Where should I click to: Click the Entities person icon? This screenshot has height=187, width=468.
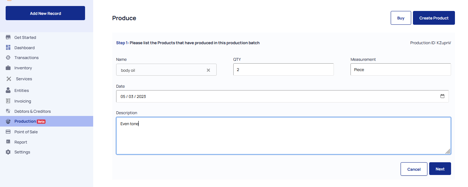point(8,90)
